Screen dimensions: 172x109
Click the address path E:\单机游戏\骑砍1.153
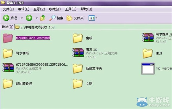click(x=37, y=27)
